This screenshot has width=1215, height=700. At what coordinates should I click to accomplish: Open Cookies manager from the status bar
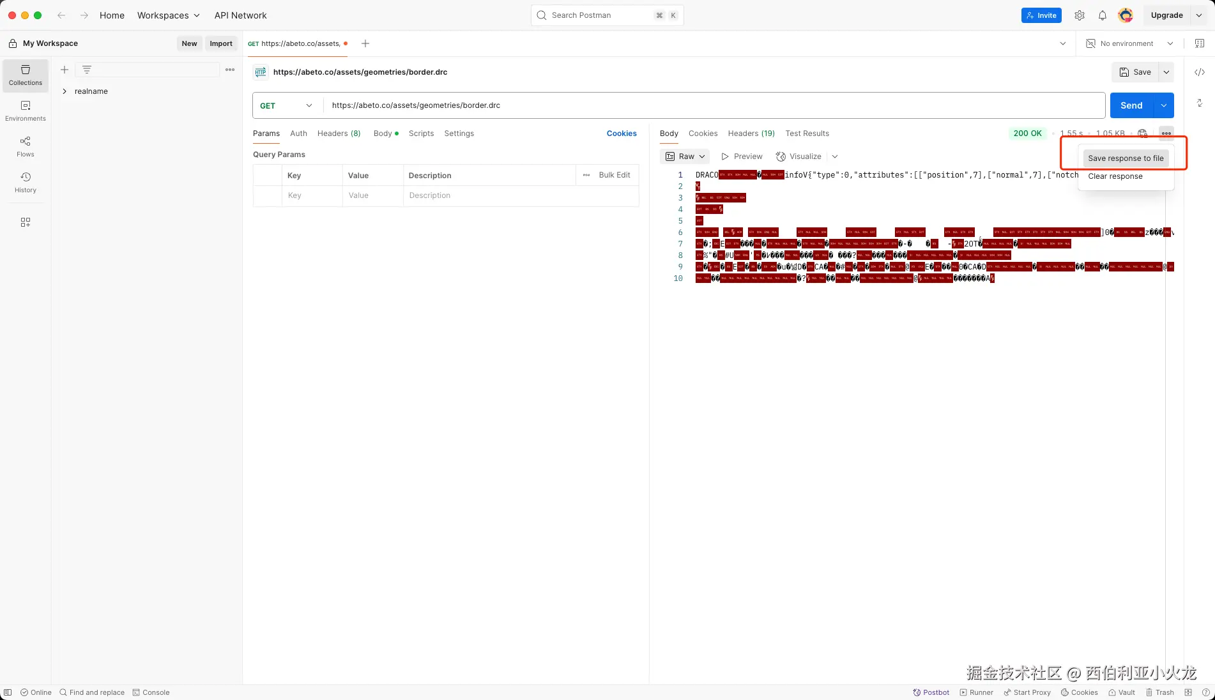click(x=1080, y=692)
